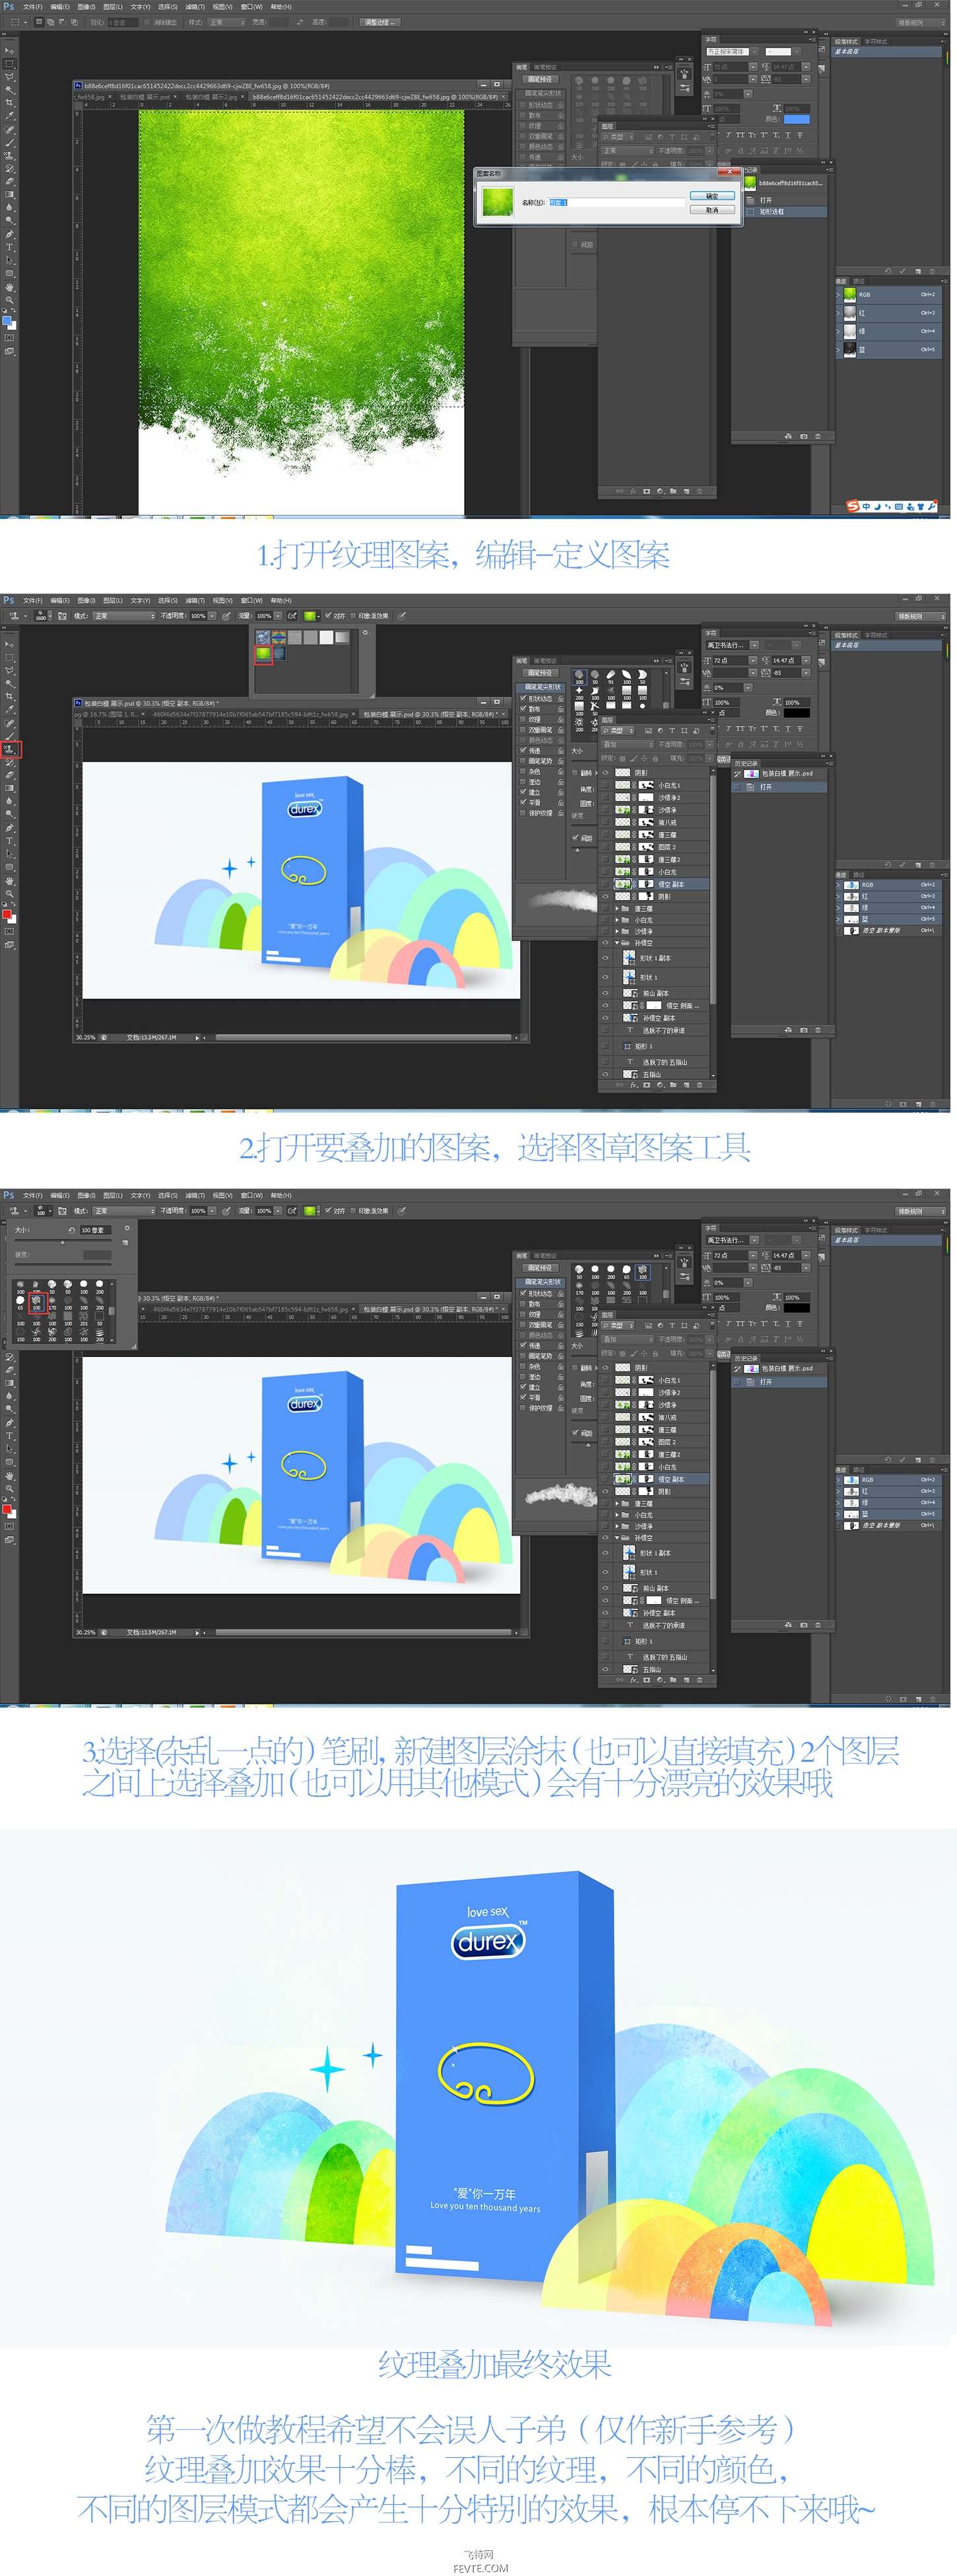Image resolution: width=957 pixels, height=2576 pixels.
Task: Select the Eyedropper tool in step 1 screenshot
Action: pos(9,116)
